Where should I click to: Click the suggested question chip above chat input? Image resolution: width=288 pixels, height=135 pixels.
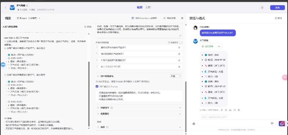[215, 117]
